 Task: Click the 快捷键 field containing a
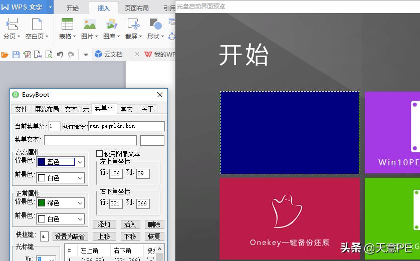click(44, 236)
